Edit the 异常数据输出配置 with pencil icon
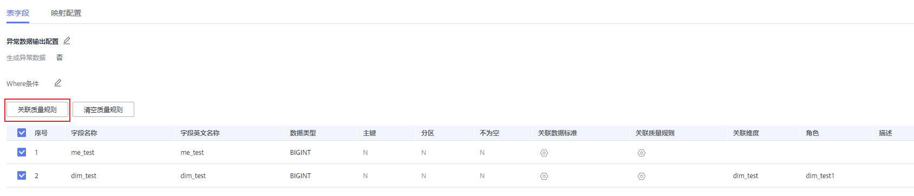The height and width of the screenshot is (196, 914). (x=67, y=41)
